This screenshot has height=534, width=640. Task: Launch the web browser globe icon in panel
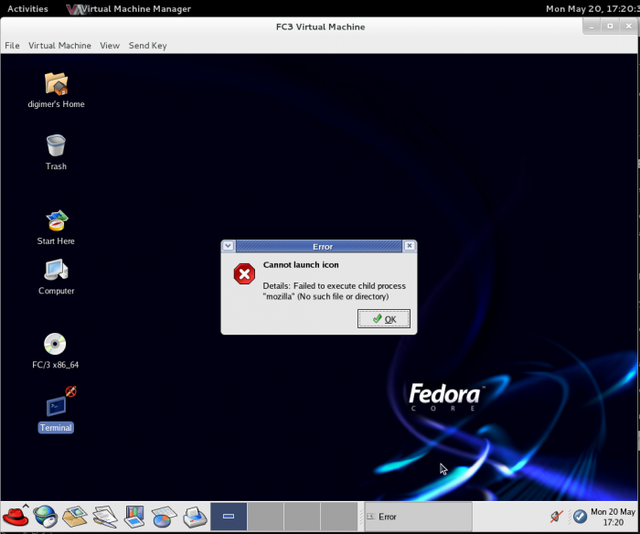coord(45,517)
